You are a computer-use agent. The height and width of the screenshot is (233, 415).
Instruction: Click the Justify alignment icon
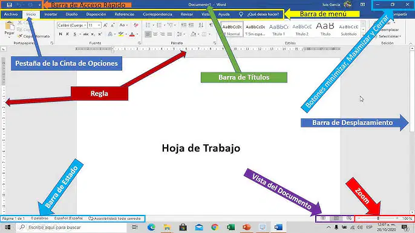coord(169,34)
